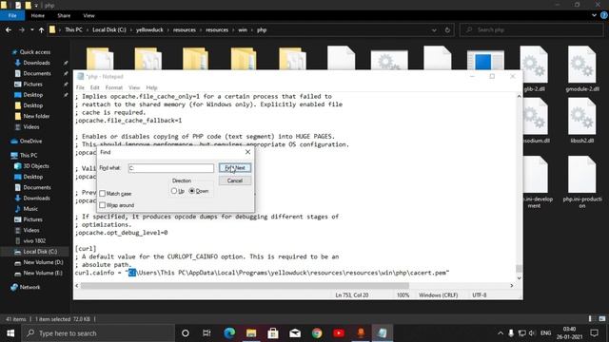Open New folder in sidebar
Image resolution: width=609 pixels, height=342 pixels.
pos(36,116)
